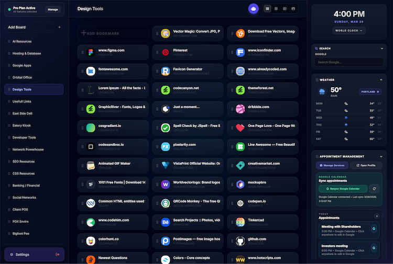Open the Animated GIF Maker bookmark
The image size is (393, 264).
coord(113,166)
